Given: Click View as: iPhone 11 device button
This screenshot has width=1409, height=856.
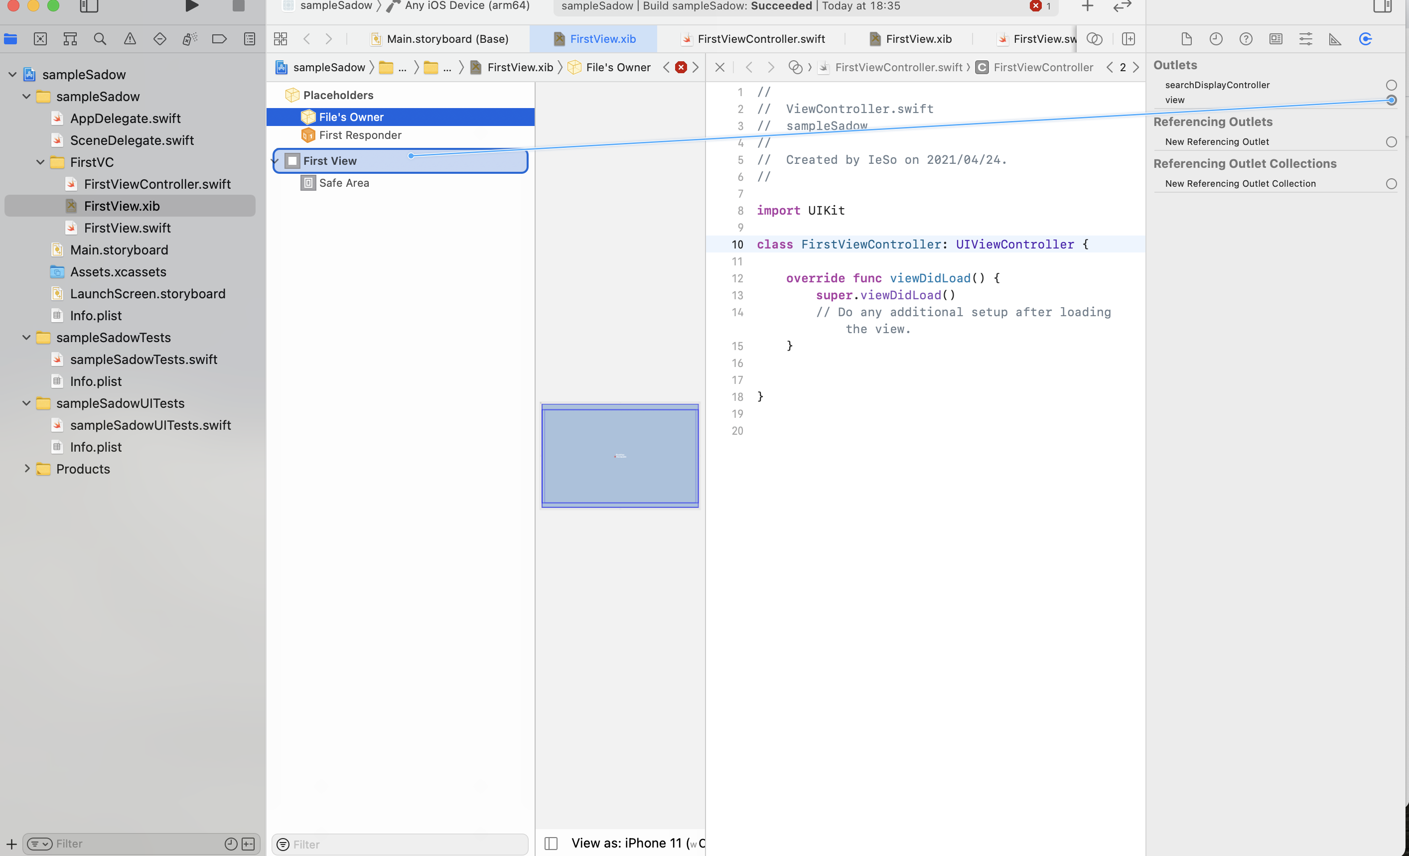Looking at the screenshot, I should click(x=637, y=844).
